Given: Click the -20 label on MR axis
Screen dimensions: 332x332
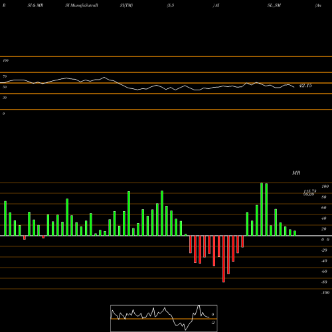Looking at the screenshot, I should 324,250.
